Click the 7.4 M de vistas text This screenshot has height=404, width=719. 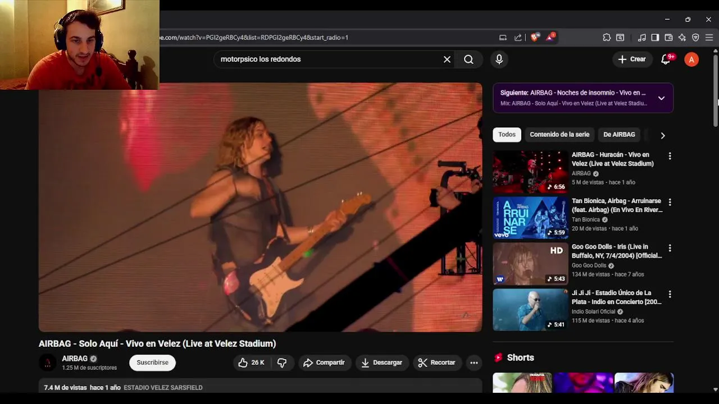tap(65, 388)
